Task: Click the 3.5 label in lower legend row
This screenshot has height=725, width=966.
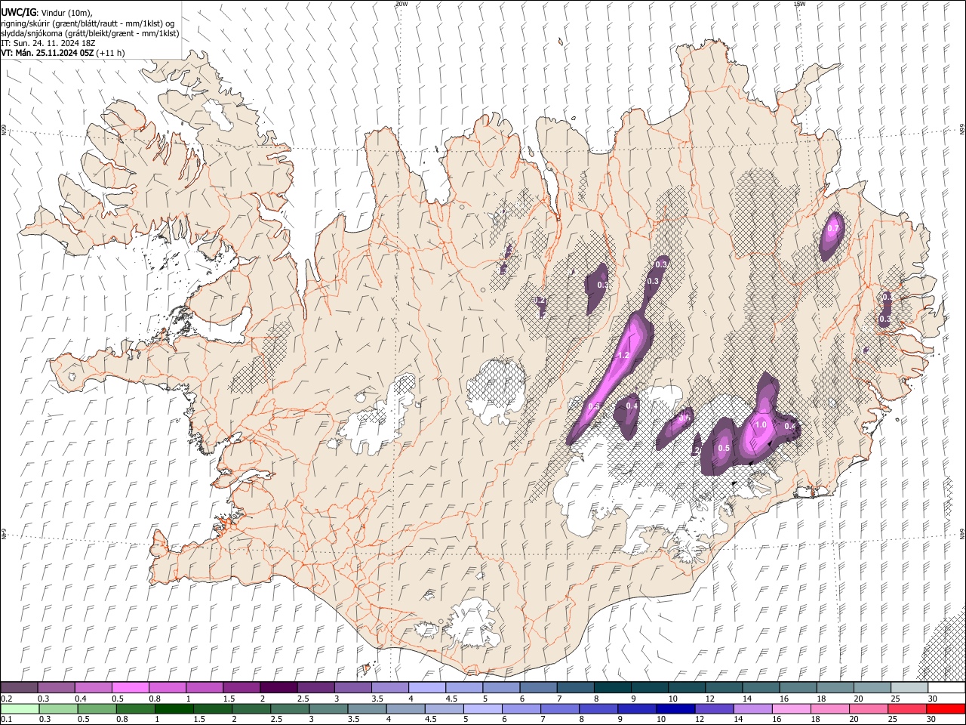Action: pyautogui.click(x=353, y=720)
